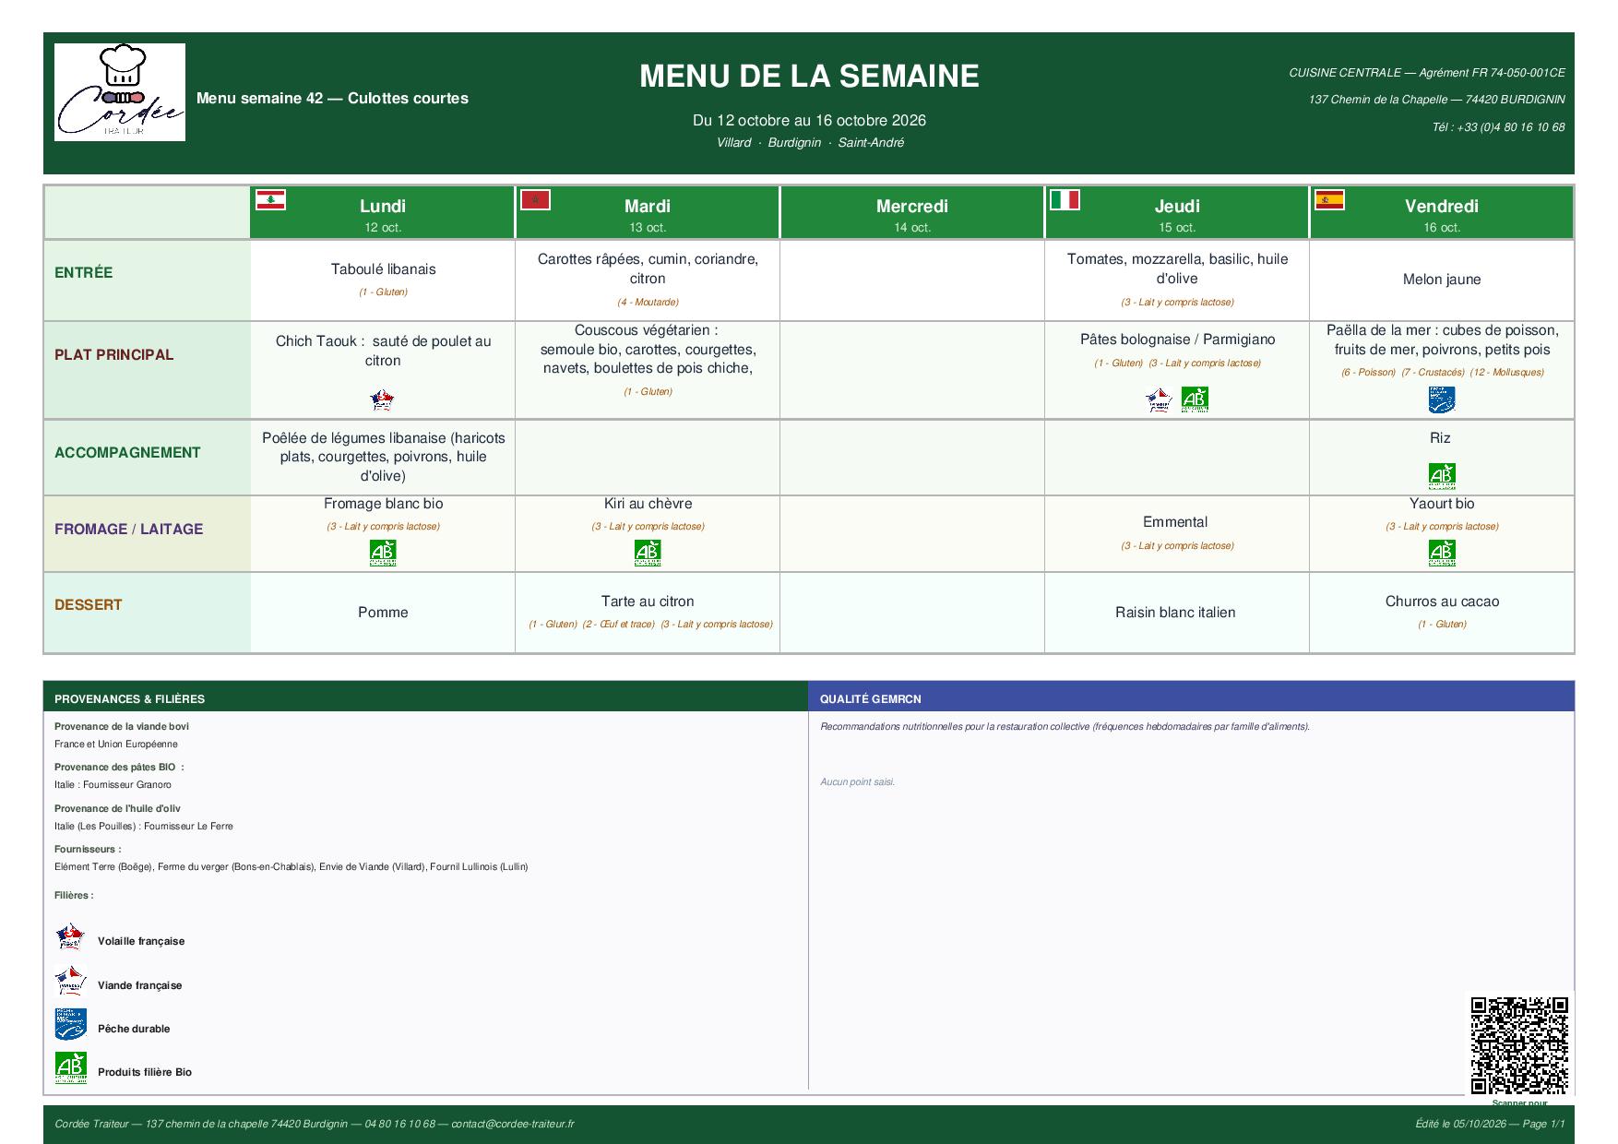Select the Mercredi 14 oct. column header
This screenshot has height=1144, width=1618.
pos(911,213)
